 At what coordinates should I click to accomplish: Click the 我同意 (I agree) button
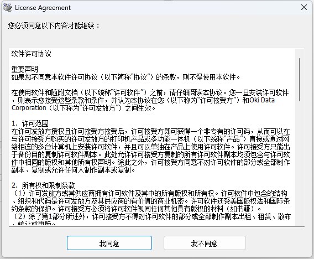(109, 243)
